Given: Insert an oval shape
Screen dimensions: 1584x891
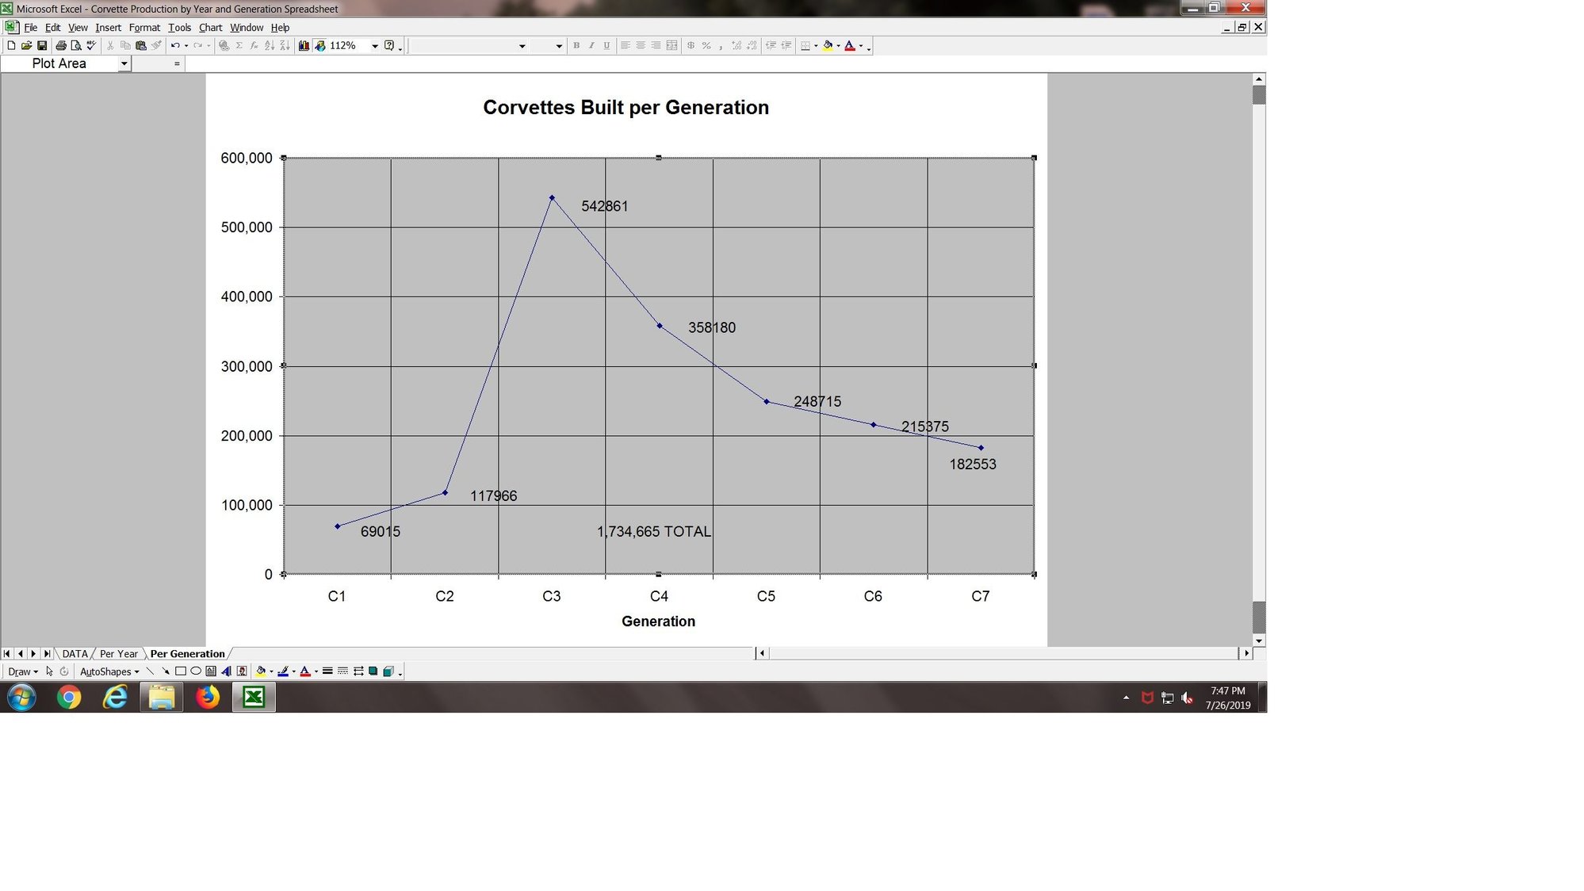Looking at the screenshot, I should tap(195, 671).
